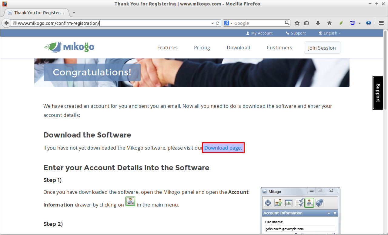Image resolution: width=388 pixels, height=235 pixels.
Task: Expand the English language selector
Action: (330, 33)
